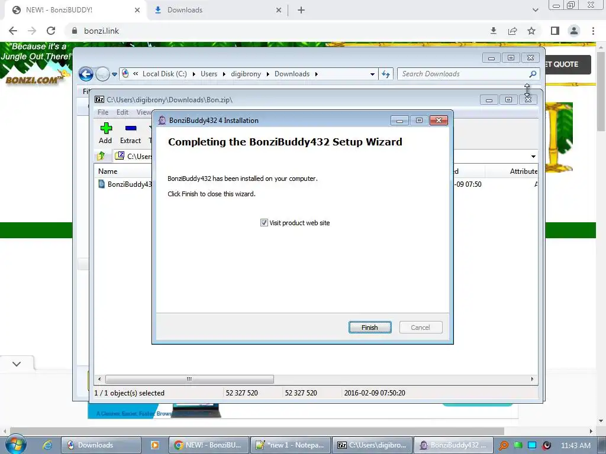Image resolution: width=606 pixels, height=454 pixels.
Task: Switch to 7-Zip taskbar button
Action: (x=373, y=445)
